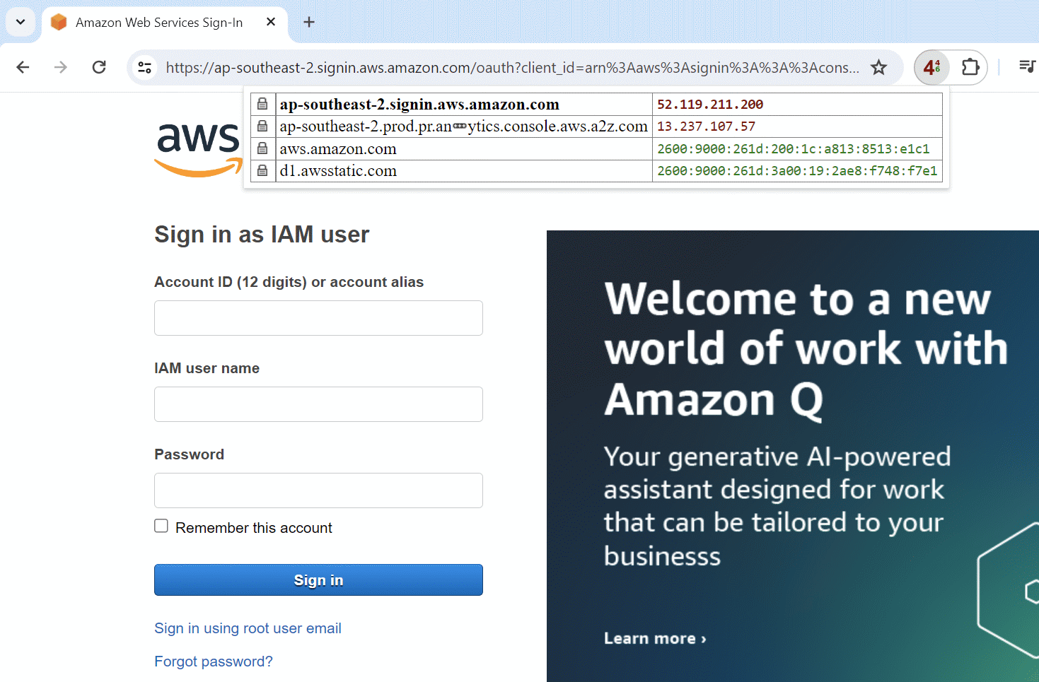View site information icon in address bar
Screen dimensions: 1039x682
145,67
